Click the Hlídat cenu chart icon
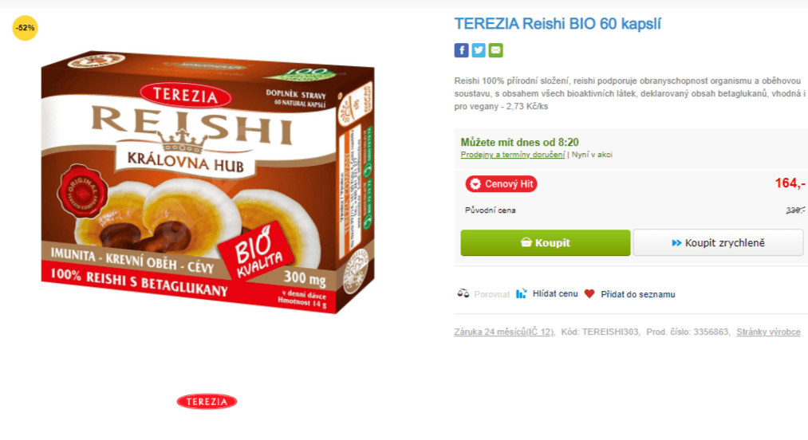The image size is (808, 440). (x=522, y=293)
